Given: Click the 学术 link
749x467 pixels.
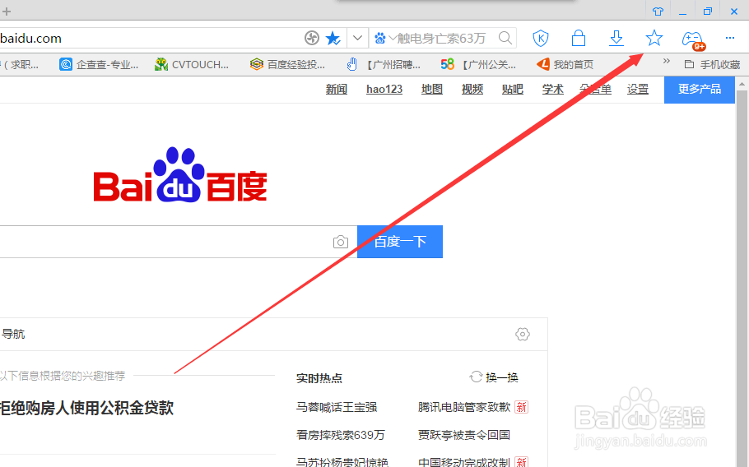Looking at the screenshot, I should [x=552, y=89].
